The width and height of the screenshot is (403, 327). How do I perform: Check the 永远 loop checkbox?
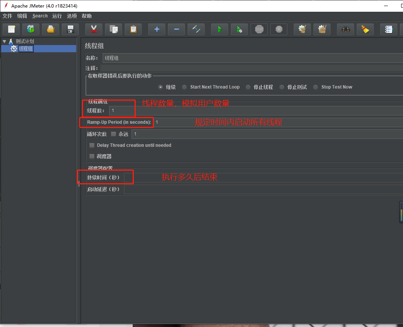pyautogui.click(x=113, y=134)
